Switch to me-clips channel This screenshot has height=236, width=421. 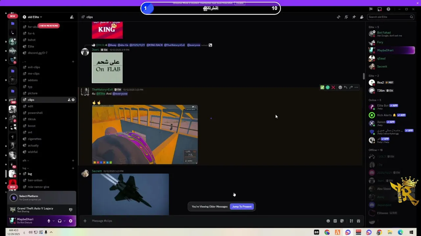pos(49,74)
